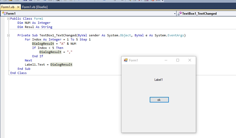Maximize the running Form1 window
The width and height of the screenshot is (236, 138).
click(x=178, y=60)
